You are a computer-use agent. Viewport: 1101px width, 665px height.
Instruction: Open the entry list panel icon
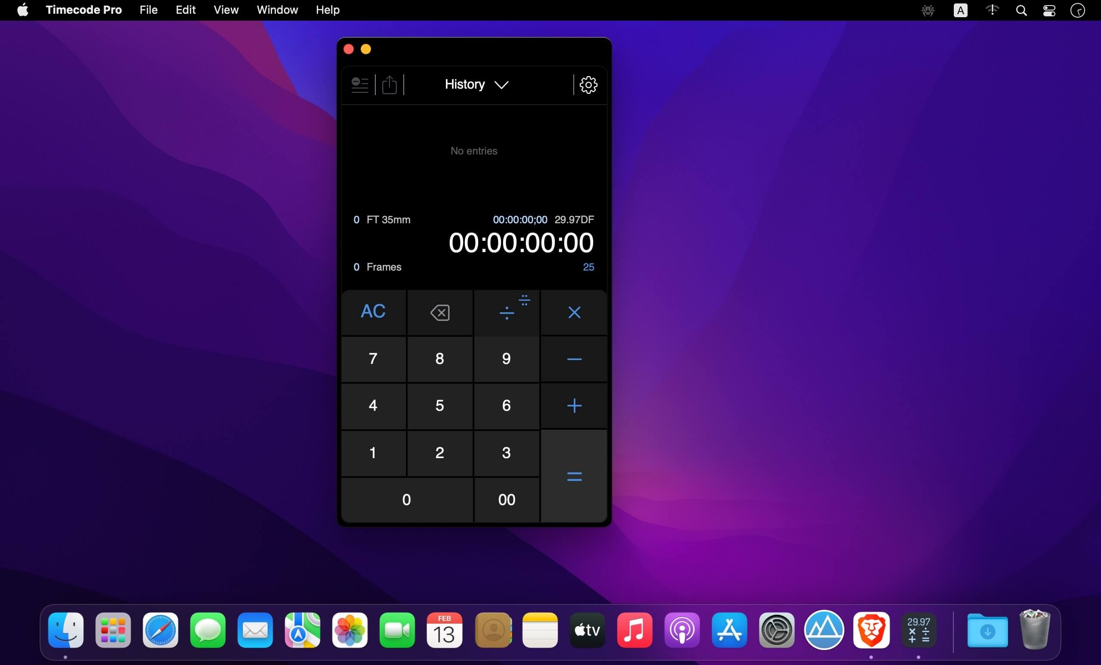(x=360, y=84)
